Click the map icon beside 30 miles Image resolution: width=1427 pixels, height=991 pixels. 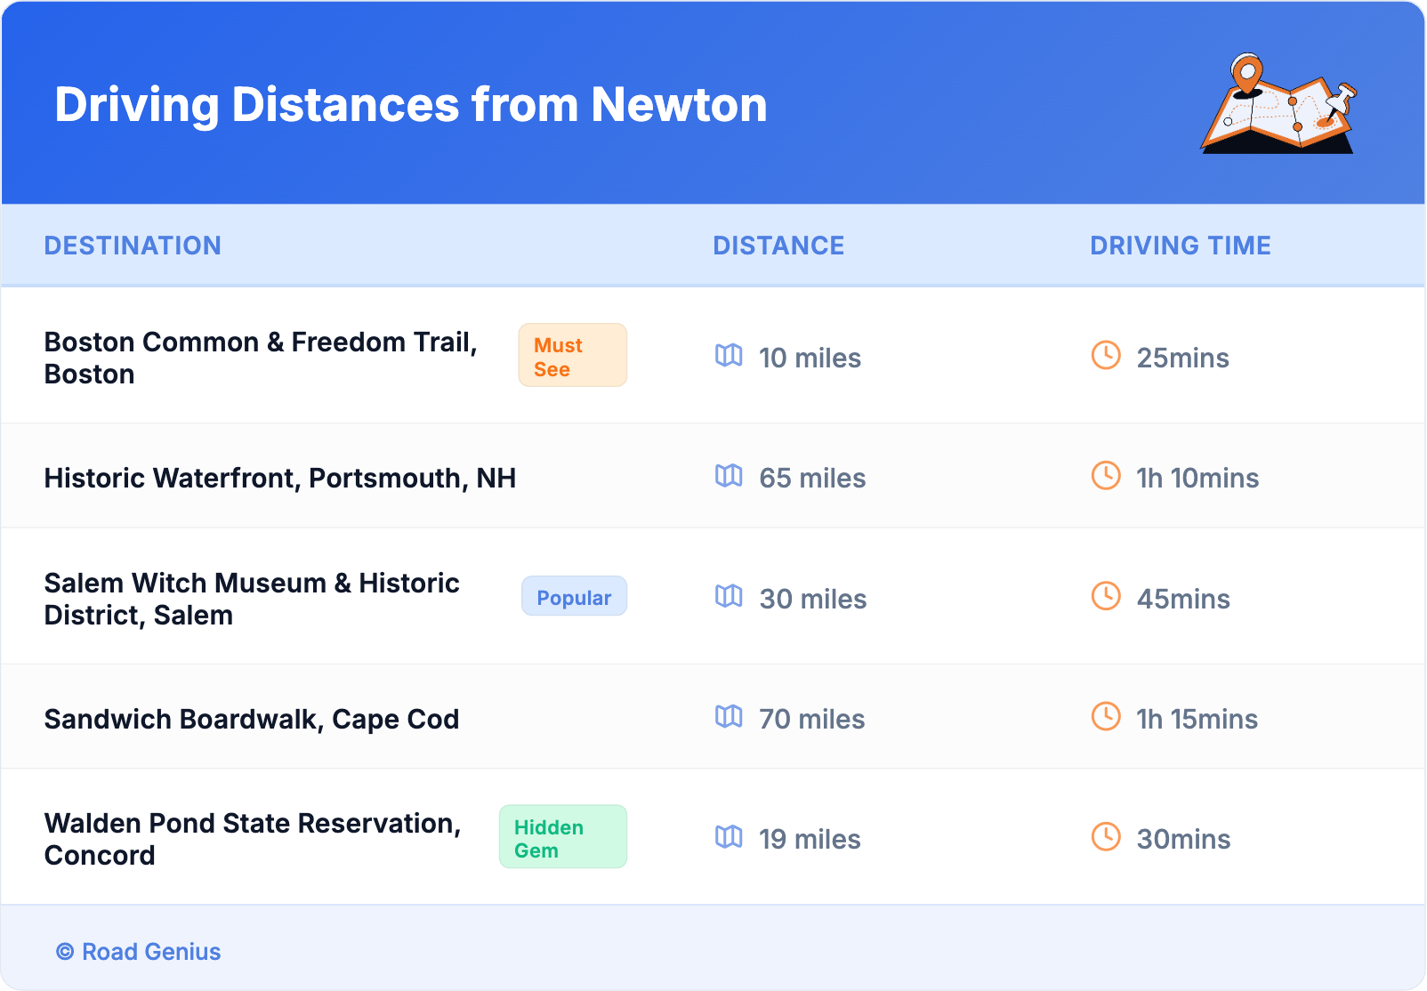coord(729,596)
